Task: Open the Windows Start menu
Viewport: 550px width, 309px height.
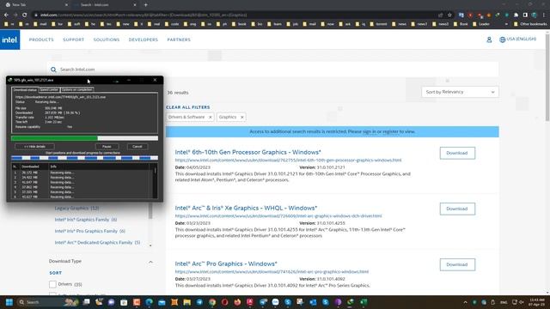Action: [x=9, y=302]
